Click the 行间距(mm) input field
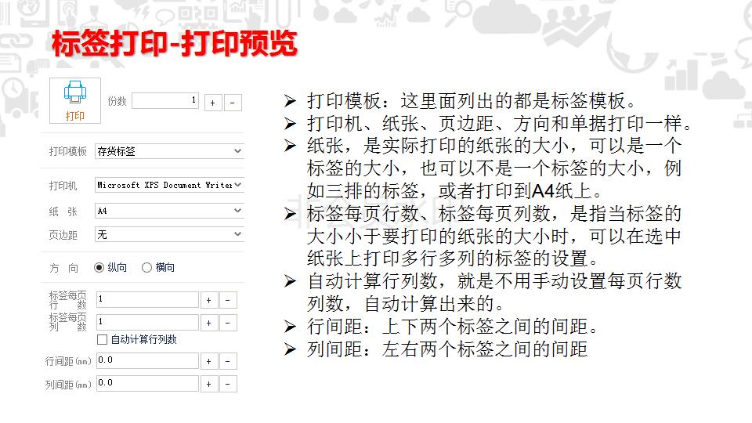The height and width of the screenshot is (423, 752). tap(147, 360)
